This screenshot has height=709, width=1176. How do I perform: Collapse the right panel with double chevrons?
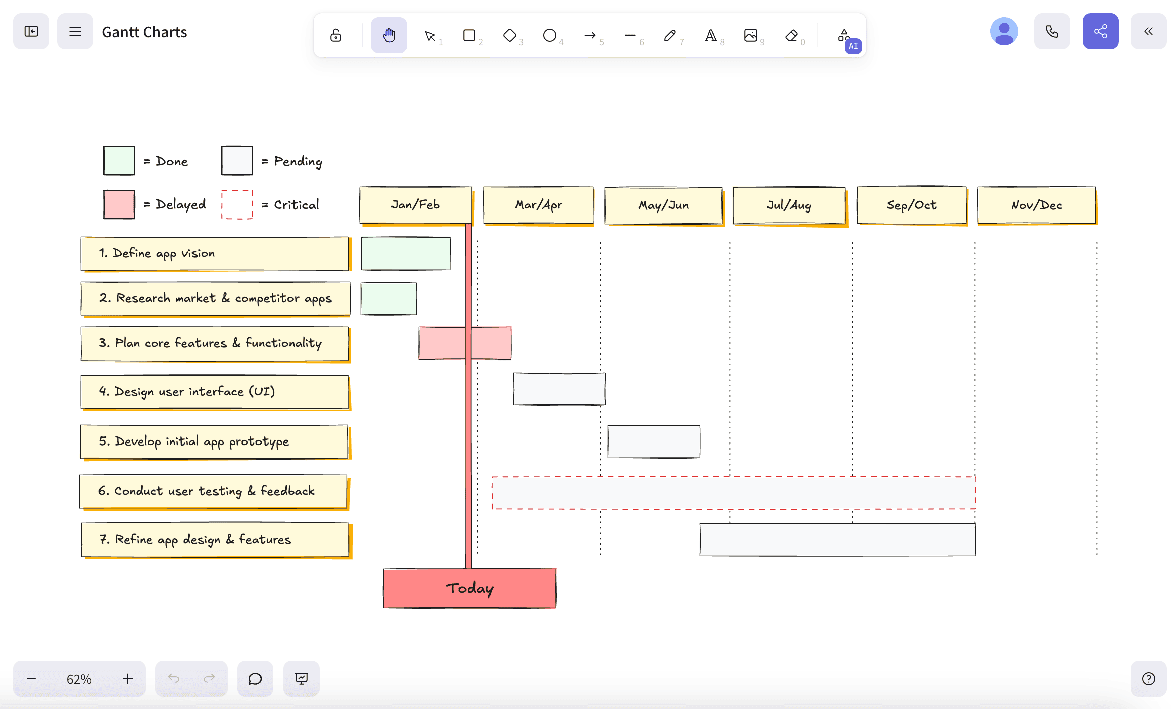point(1148,31)
